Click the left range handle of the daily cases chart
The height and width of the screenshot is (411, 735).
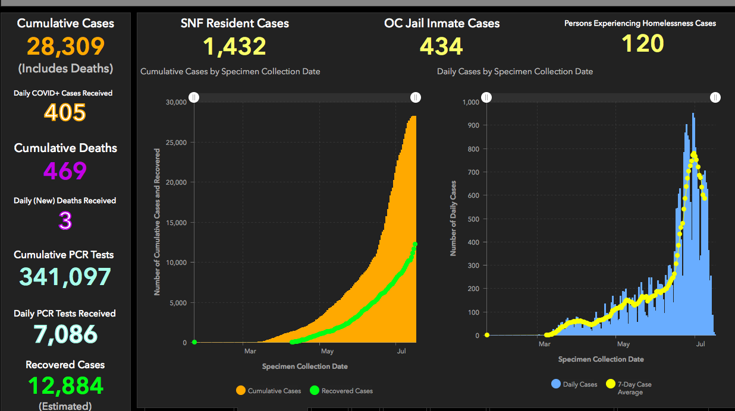[x=486, y=97]
